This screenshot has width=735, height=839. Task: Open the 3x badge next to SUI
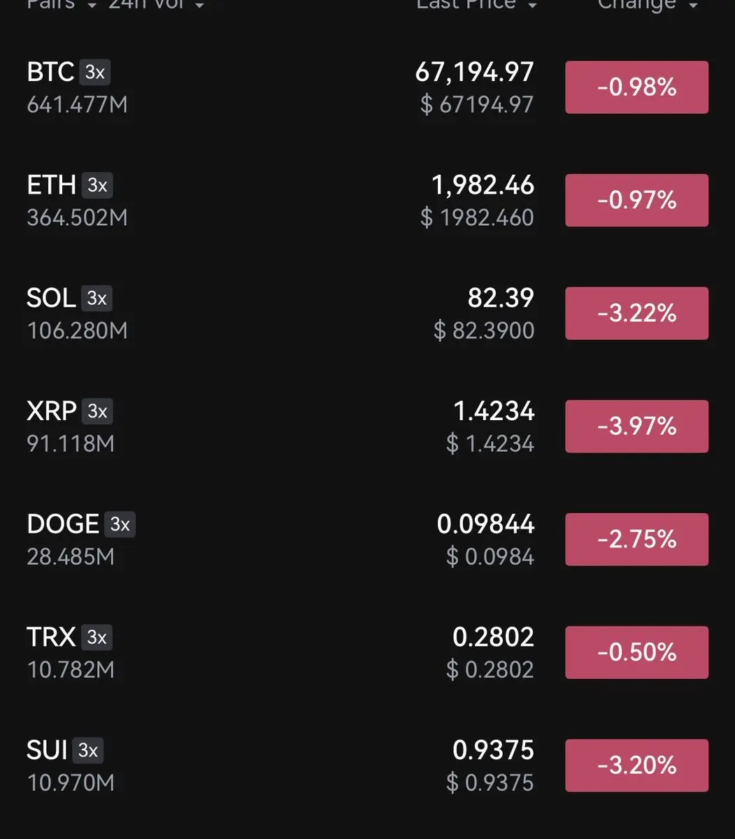click(87, 750)
